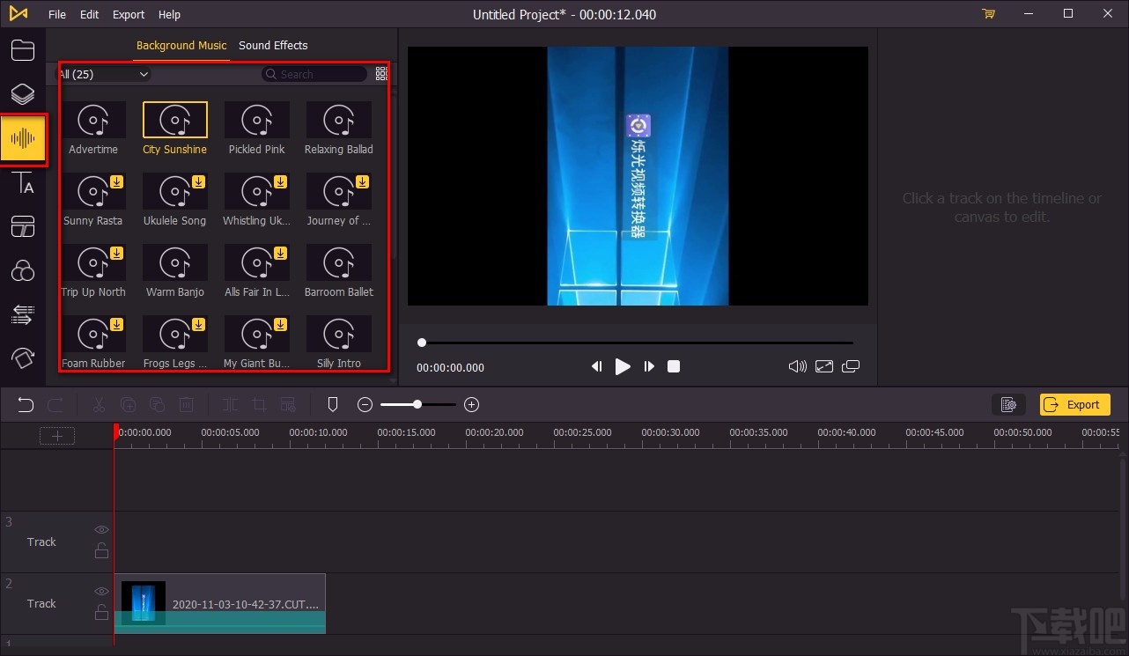Switch to the Sound Effects tab

coord(273,46)
